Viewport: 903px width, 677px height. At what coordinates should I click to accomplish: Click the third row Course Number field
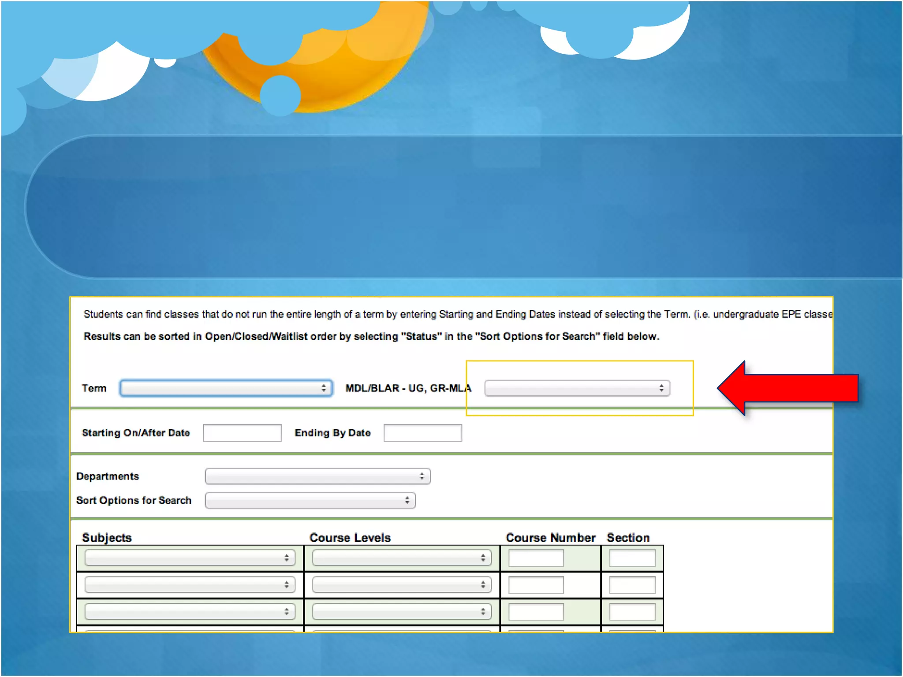(536, 612)
